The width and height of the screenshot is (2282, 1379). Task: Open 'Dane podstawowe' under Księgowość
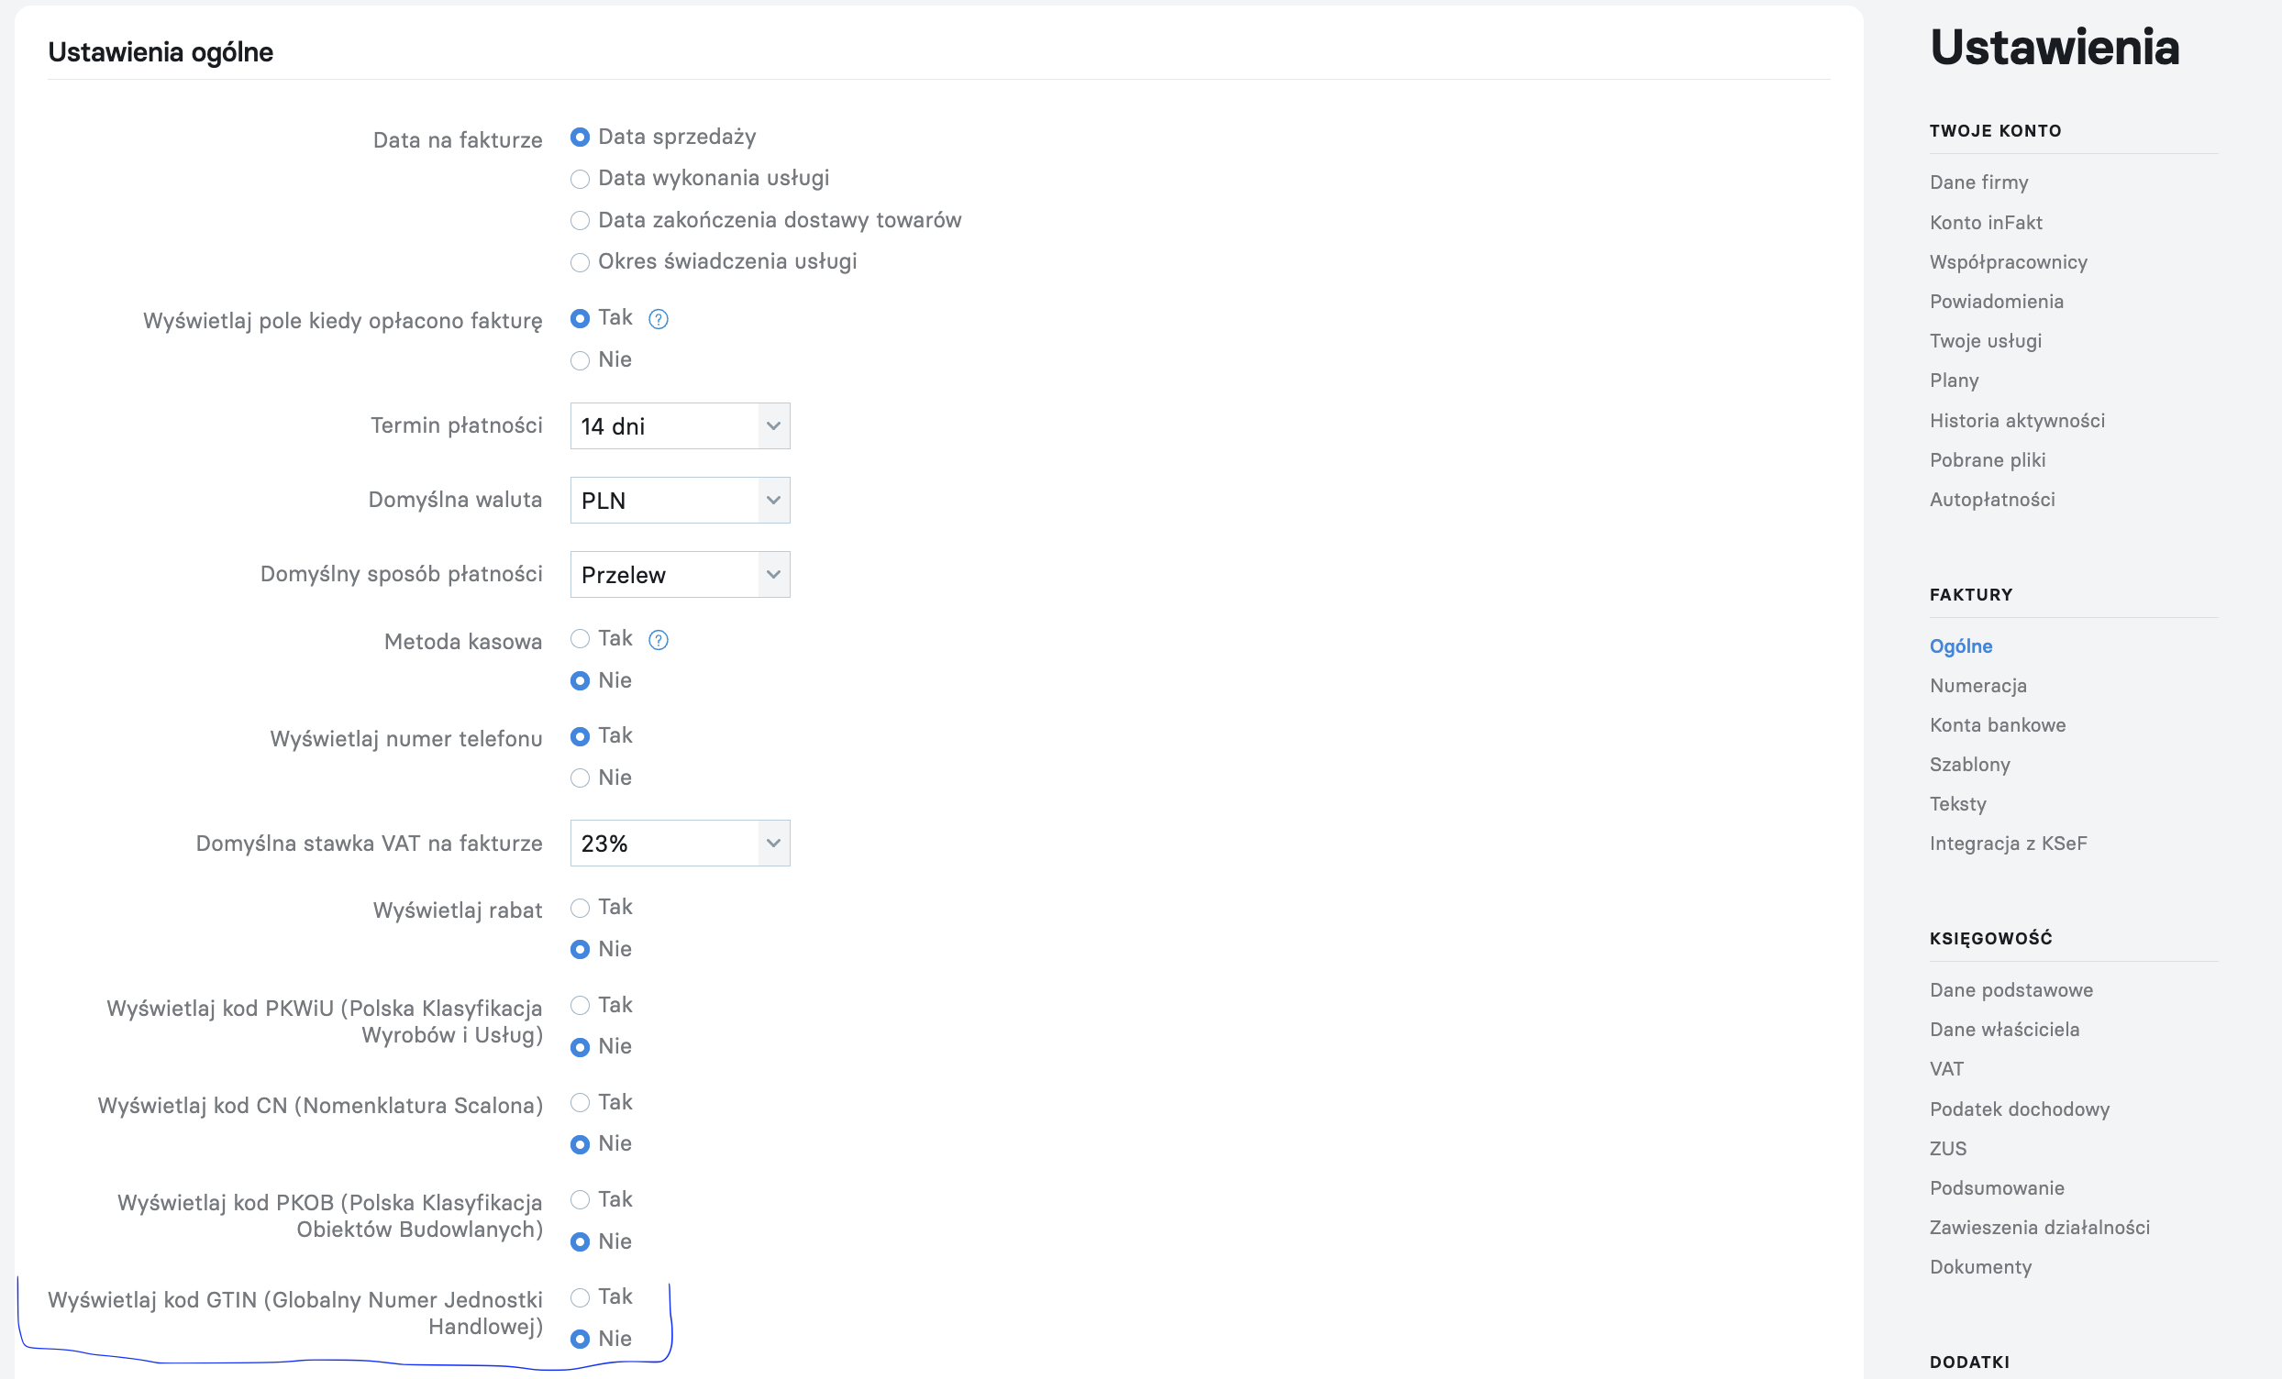(2011, 990)
